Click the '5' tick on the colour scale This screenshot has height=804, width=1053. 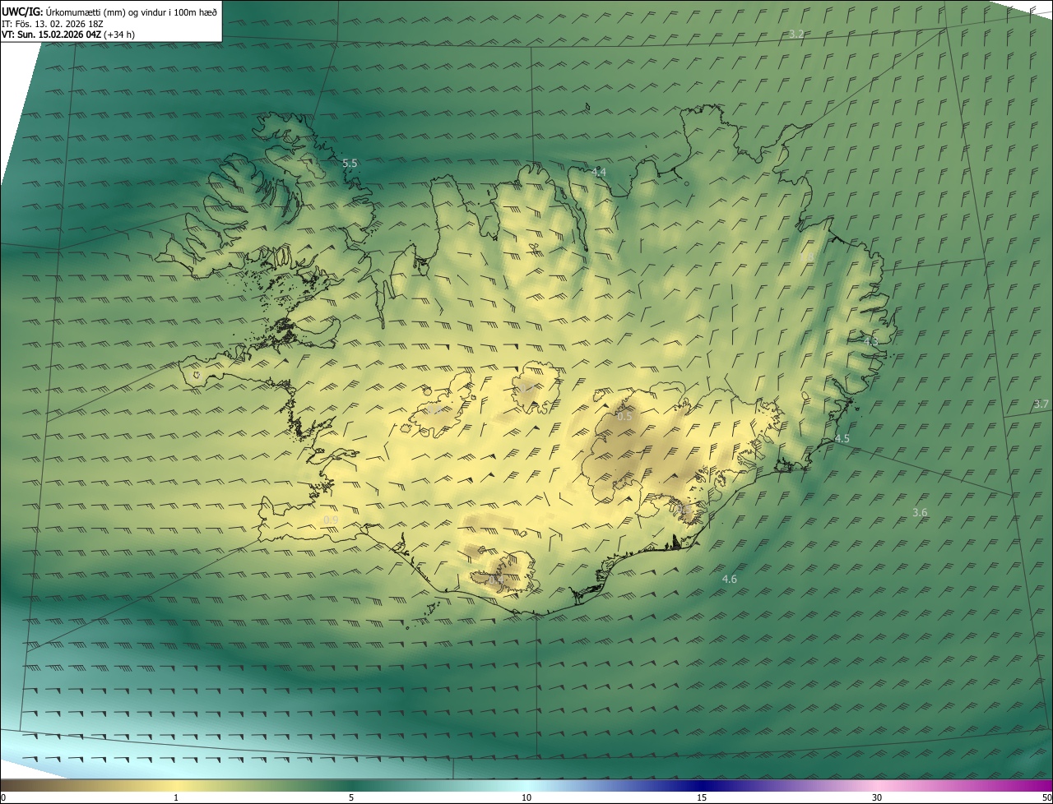tap(351, 798)
